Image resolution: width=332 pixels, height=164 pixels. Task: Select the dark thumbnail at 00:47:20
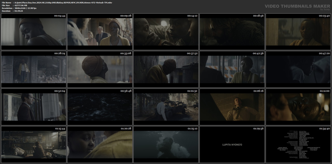[298, 69]
